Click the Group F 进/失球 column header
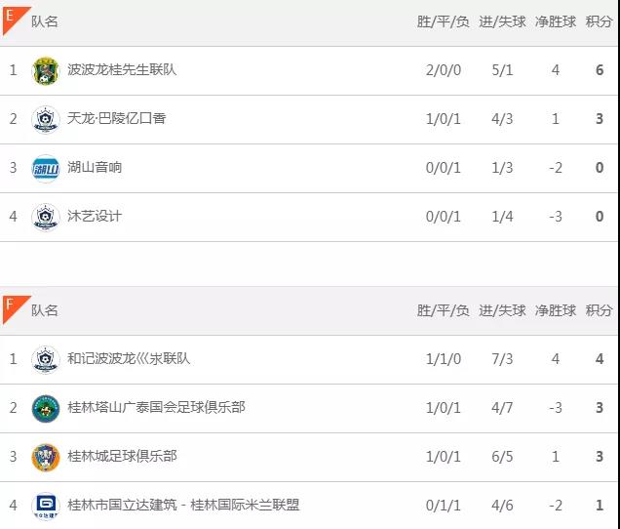620x529 pixels. pyautogui.click(x=502, y=310)
